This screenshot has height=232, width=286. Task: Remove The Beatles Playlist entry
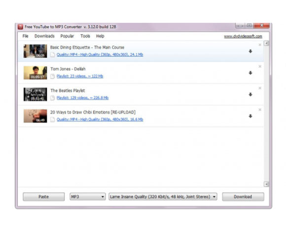point(260,88)
